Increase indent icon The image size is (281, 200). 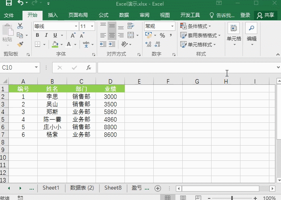112,44
